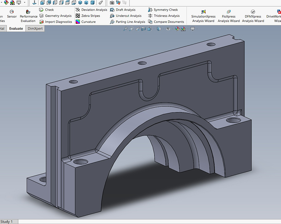Toggle Curvature color display

pos(86,22)
